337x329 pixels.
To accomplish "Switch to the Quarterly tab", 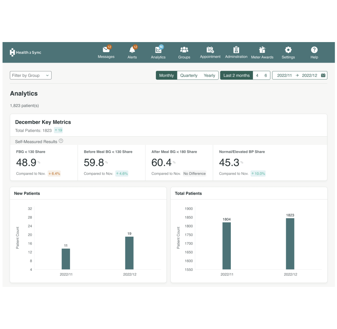I will click(188, 75).
